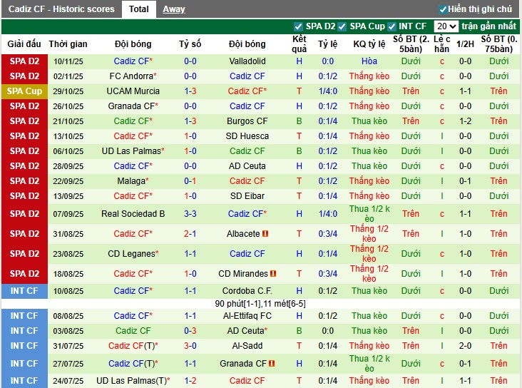Toggle the Hiển thị ghi chú checkbox

coord(443,9)
